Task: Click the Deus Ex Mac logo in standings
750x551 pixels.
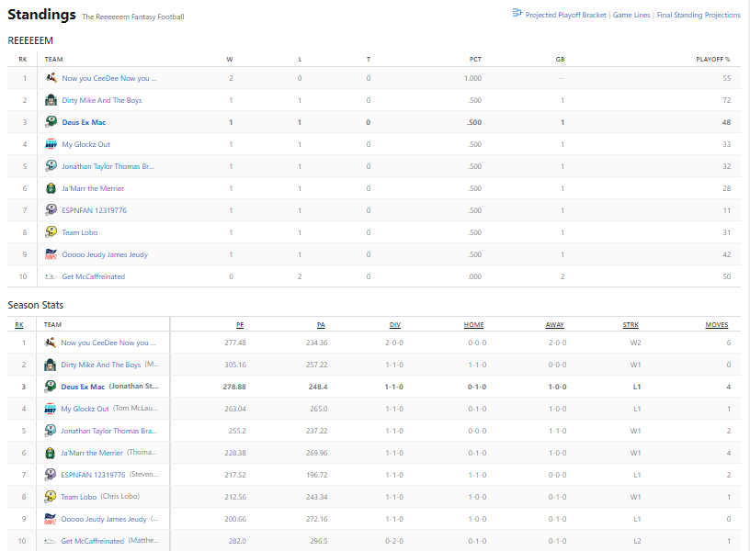Action: tap(52, 122)
